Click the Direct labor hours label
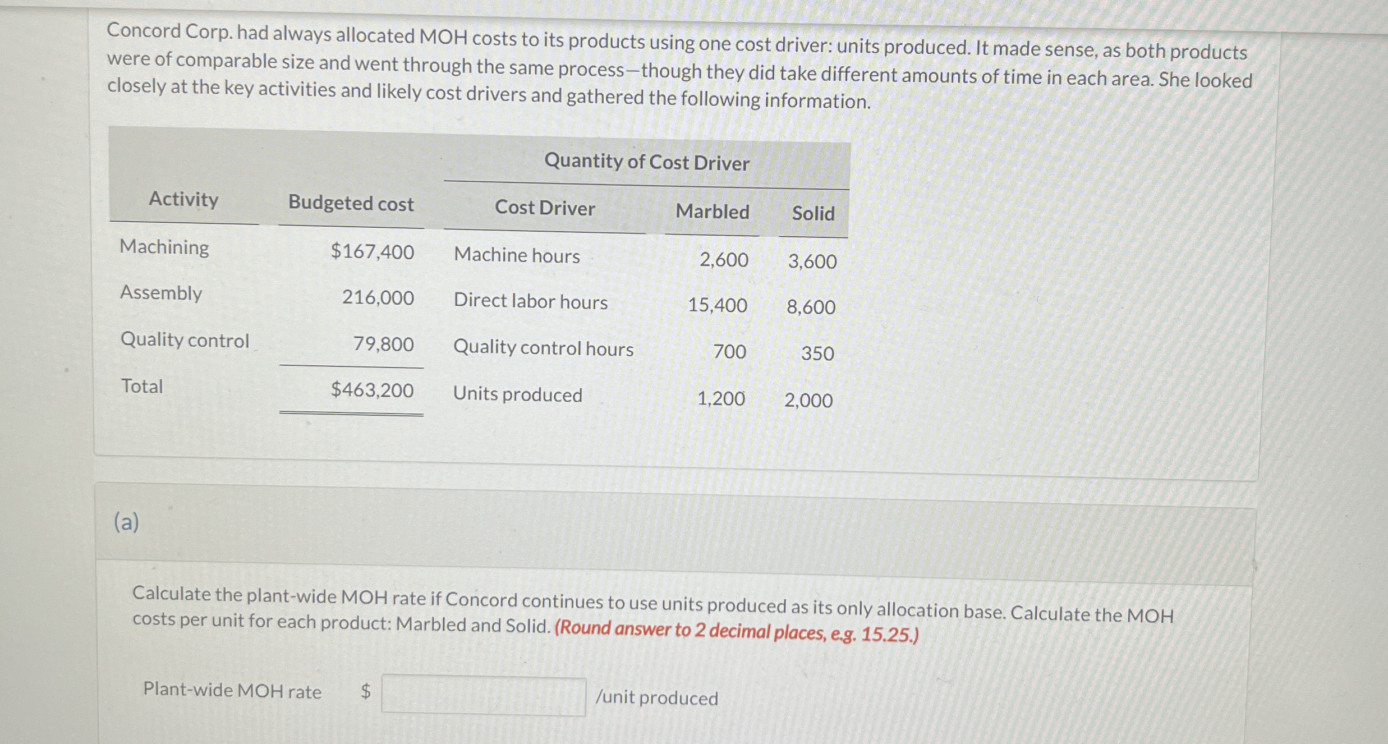The width and height of the screenshot is (1388, 744). point(530,302)
